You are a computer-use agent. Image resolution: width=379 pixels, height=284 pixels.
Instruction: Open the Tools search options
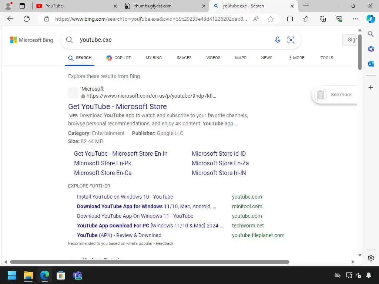pos(327,58)
